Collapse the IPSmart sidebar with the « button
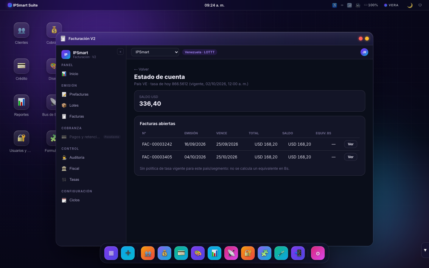 coord(120,52)
